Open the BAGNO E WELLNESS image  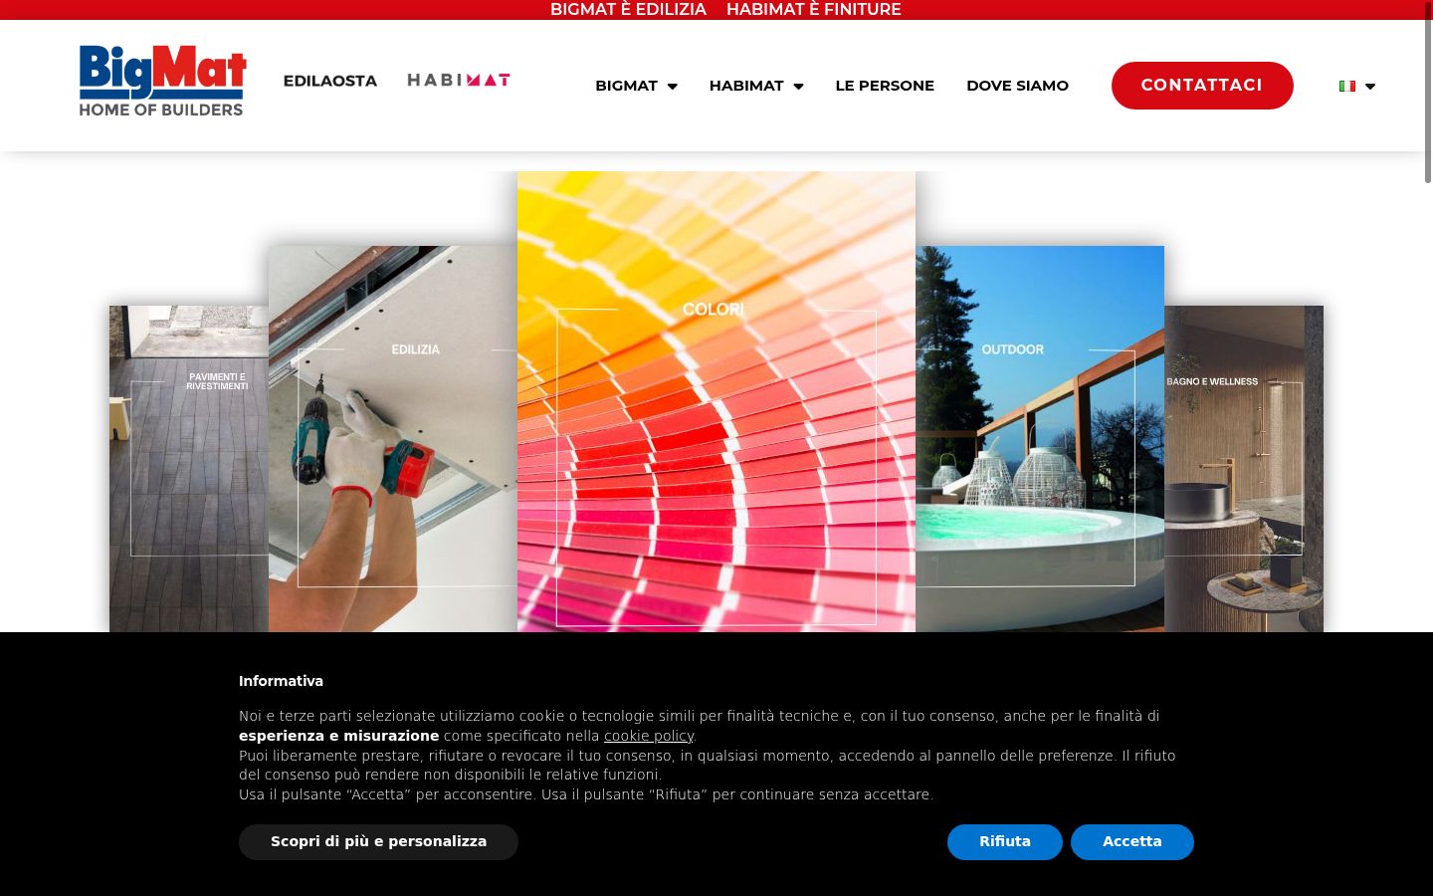pyautogui.click(x=1244, y=469)
